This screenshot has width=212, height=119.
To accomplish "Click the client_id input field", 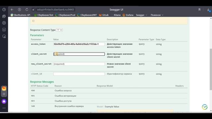I will (x=79, y=74).
